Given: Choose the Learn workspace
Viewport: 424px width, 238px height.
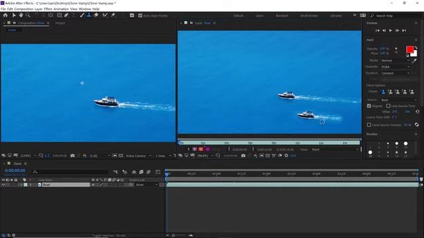Looking at the screenshot, I should [x=259, y=16].
